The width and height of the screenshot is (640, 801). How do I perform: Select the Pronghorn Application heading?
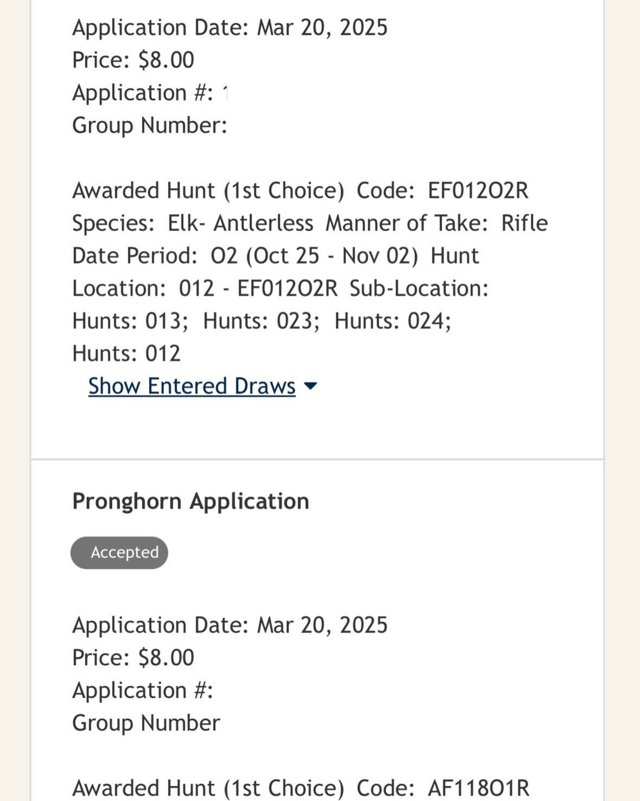[x=191, y=501]
